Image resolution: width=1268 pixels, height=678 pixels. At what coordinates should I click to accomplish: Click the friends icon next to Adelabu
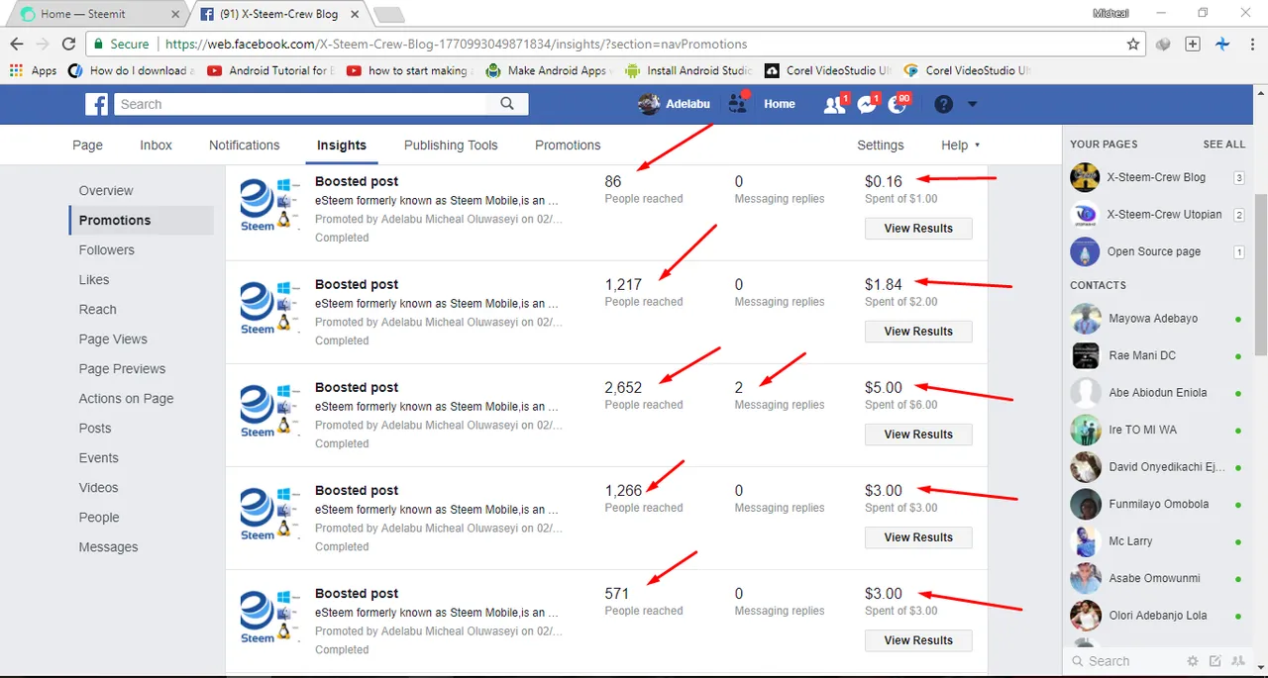point(738,104)
